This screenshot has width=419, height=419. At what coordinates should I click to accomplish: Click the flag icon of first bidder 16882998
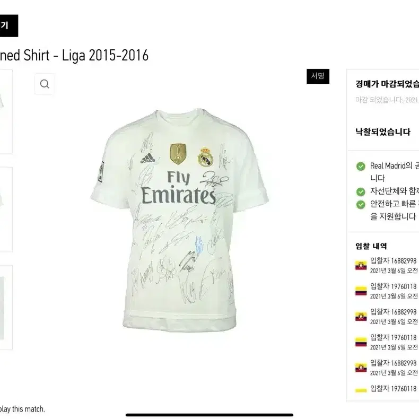(361, 266)
